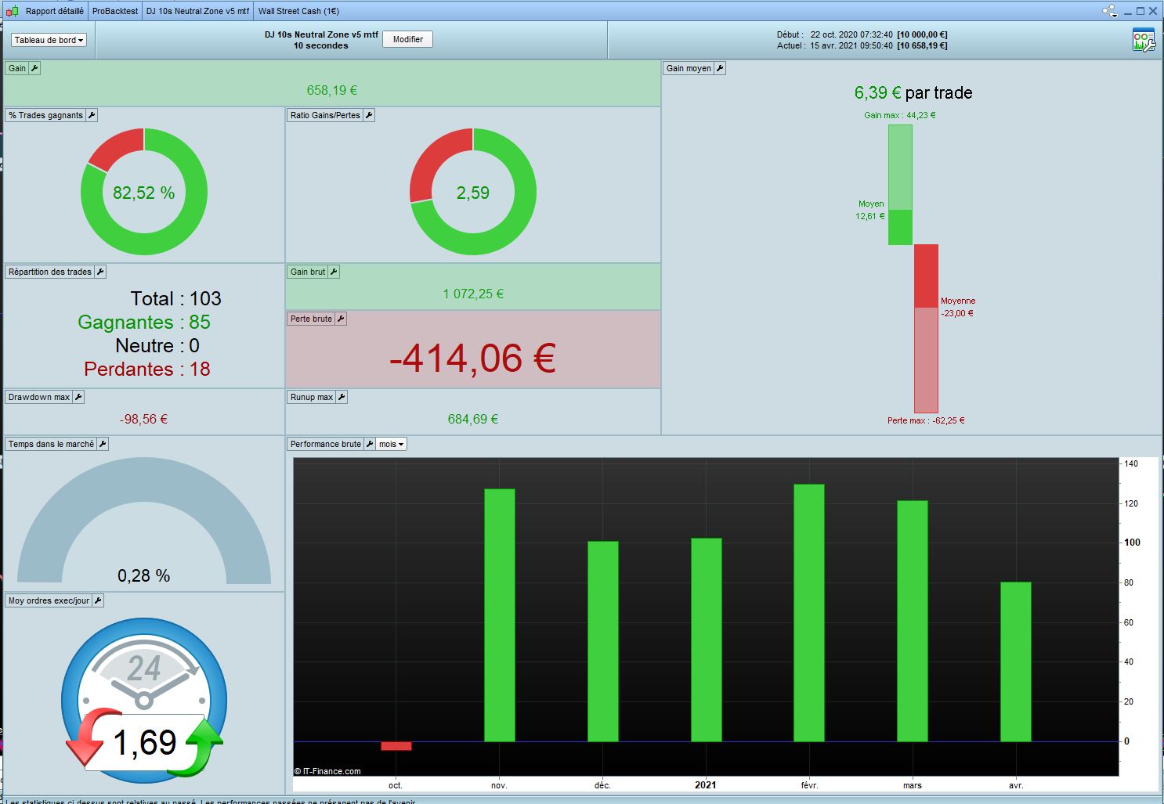Click the wrench beside Perte brute
The image size is (1164, 804).
pyautogui.click(x=341, y=319)
